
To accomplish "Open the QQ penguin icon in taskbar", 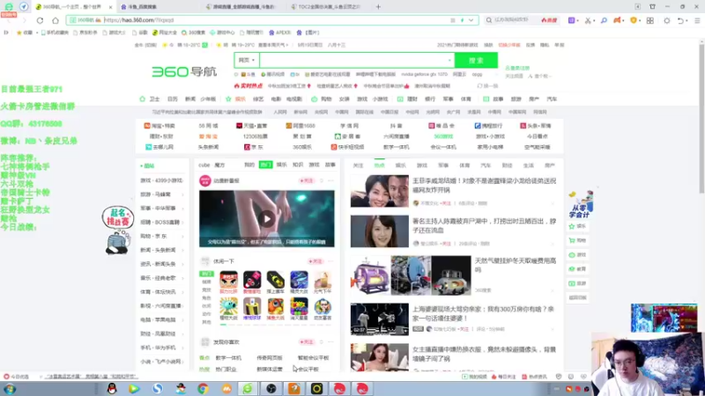I will click(x=112, y=388).
